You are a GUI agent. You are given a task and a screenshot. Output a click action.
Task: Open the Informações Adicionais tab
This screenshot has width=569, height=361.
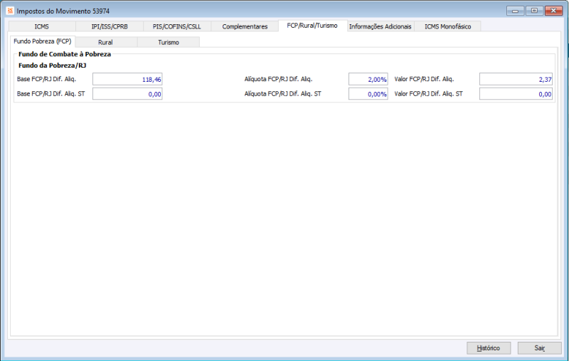[381, 26]
